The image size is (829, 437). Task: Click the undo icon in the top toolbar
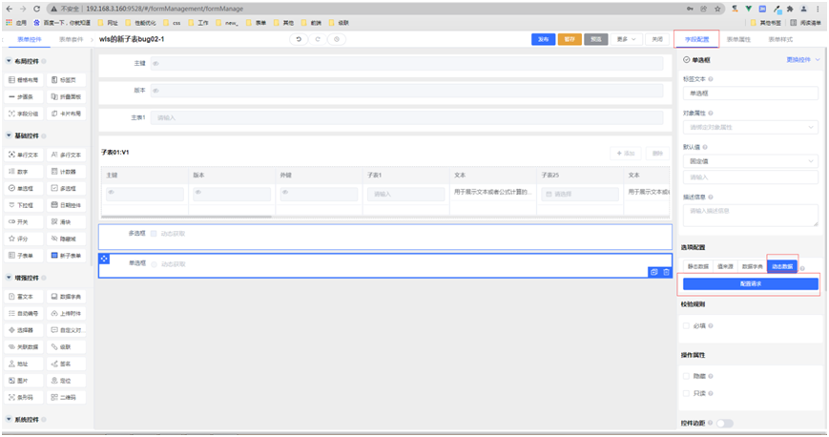[x=299, y=39]
